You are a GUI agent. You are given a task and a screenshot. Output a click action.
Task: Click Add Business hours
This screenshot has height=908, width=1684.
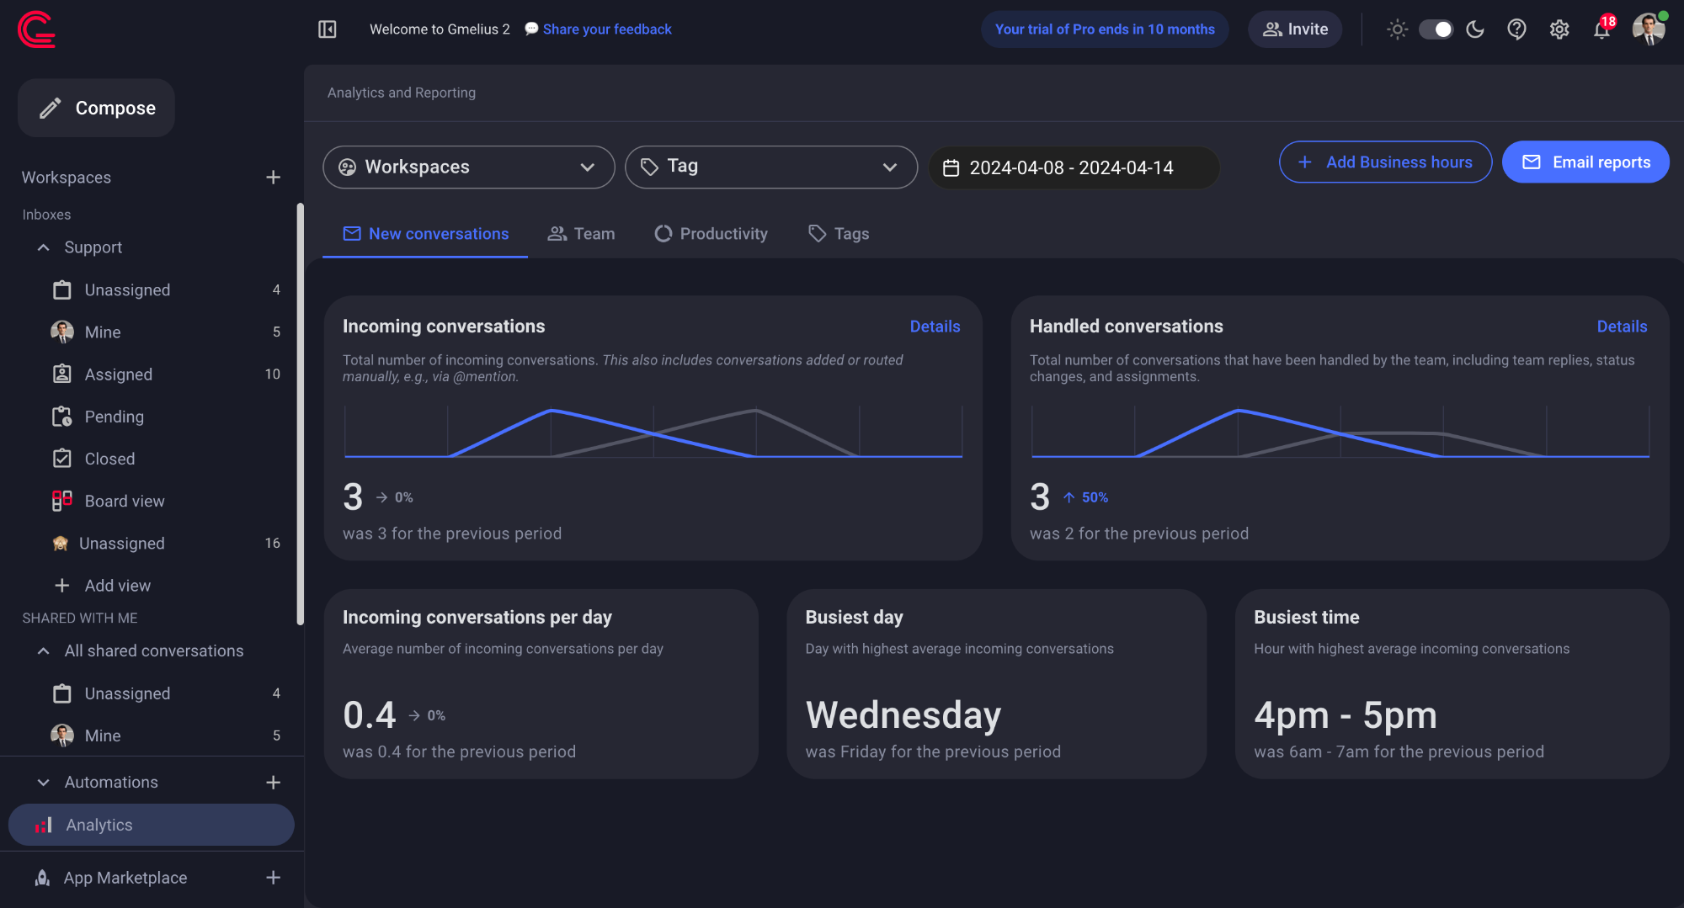(x=1385, y=162)
